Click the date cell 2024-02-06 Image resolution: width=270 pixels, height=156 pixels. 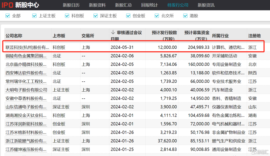[122, 56]
